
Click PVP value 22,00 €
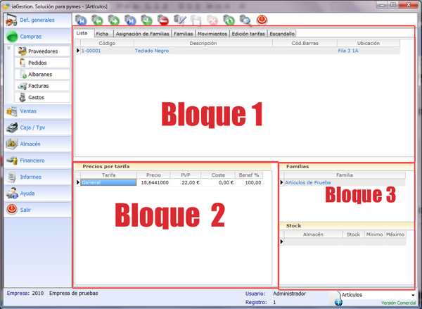pyautogui.click(x=186, y=182)
